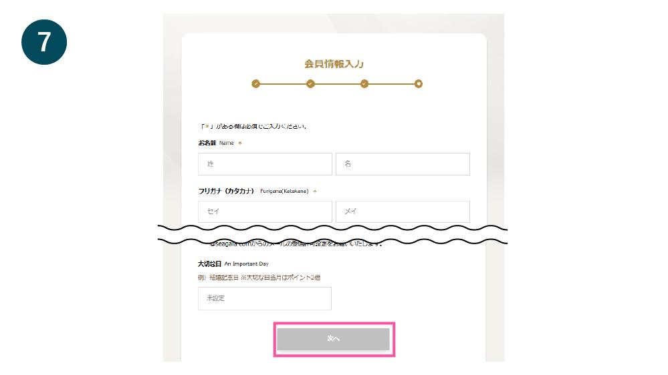The image size is (668, 375).
Task: Click the number 7 step badge
Action: pyautogui.click(x=44, y=42)
